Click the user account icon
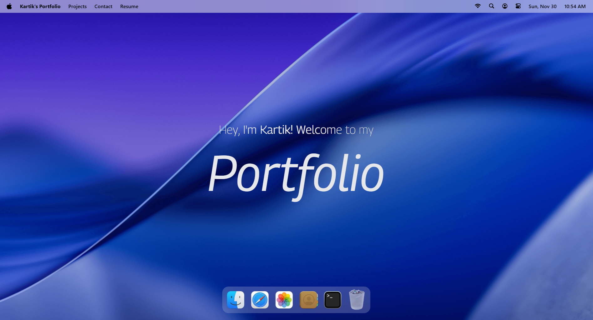The image size is (593, 320). pos(505,6)
